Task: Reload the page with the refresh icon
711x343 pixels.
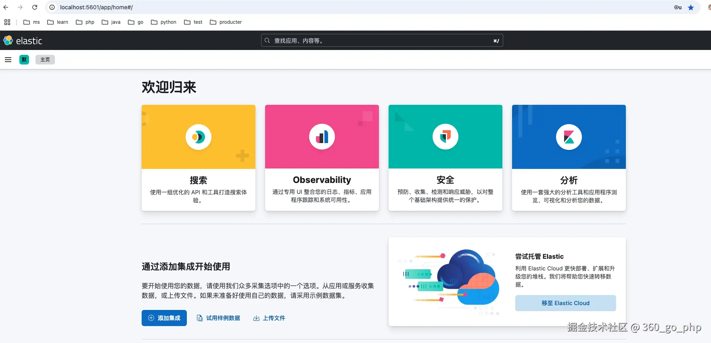Action: [35, 7]
